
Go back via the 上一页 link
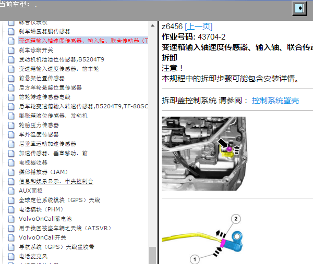click(199, 27)
